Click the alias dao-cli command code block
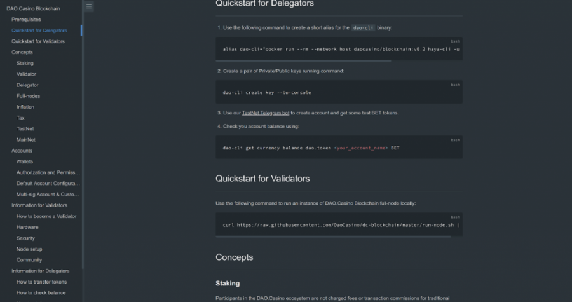Screen dimensions: 572x302 tap(339, 48)
